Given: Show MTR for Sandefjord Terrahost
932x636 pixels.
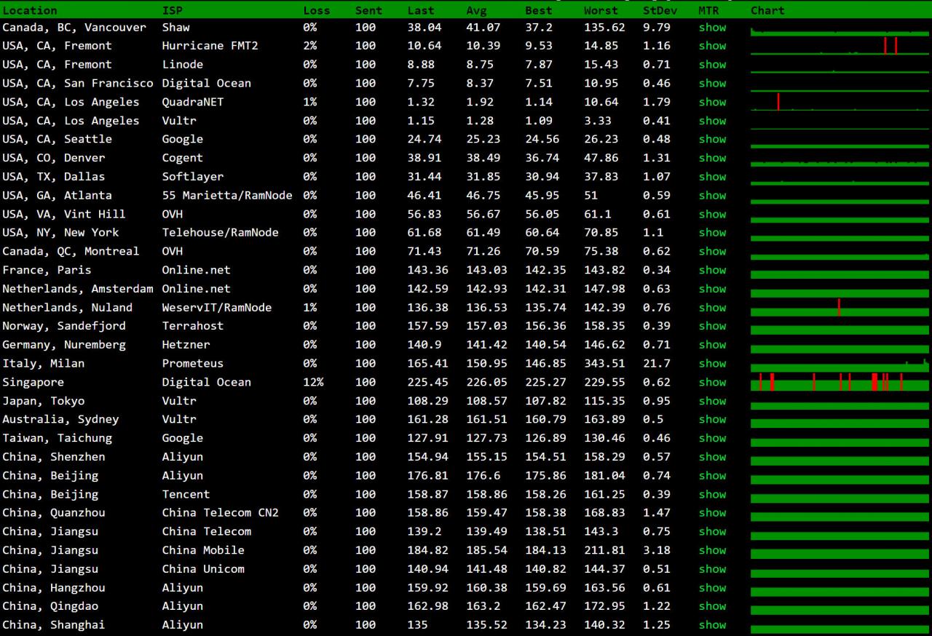Looking at the screenshot, I should pos(712,326).
